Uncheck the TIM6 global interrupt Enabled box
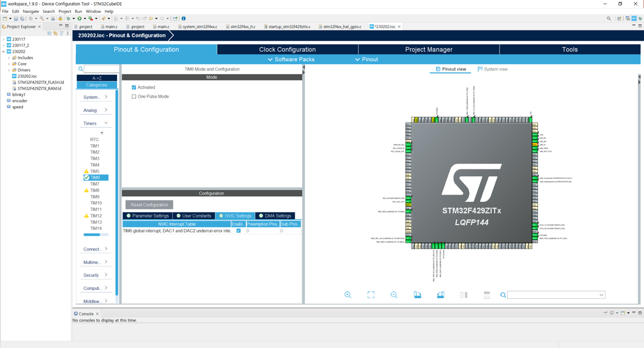 tap(238, 230)
